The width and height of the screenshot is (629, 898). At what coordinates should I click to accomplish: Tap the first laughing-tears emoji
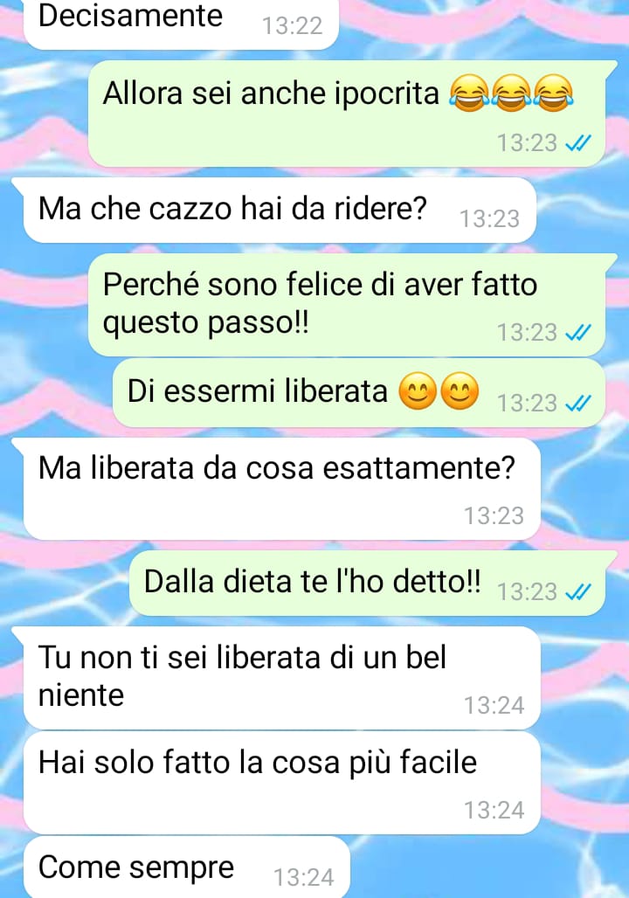pyautogui.click(x=469, y=93)
